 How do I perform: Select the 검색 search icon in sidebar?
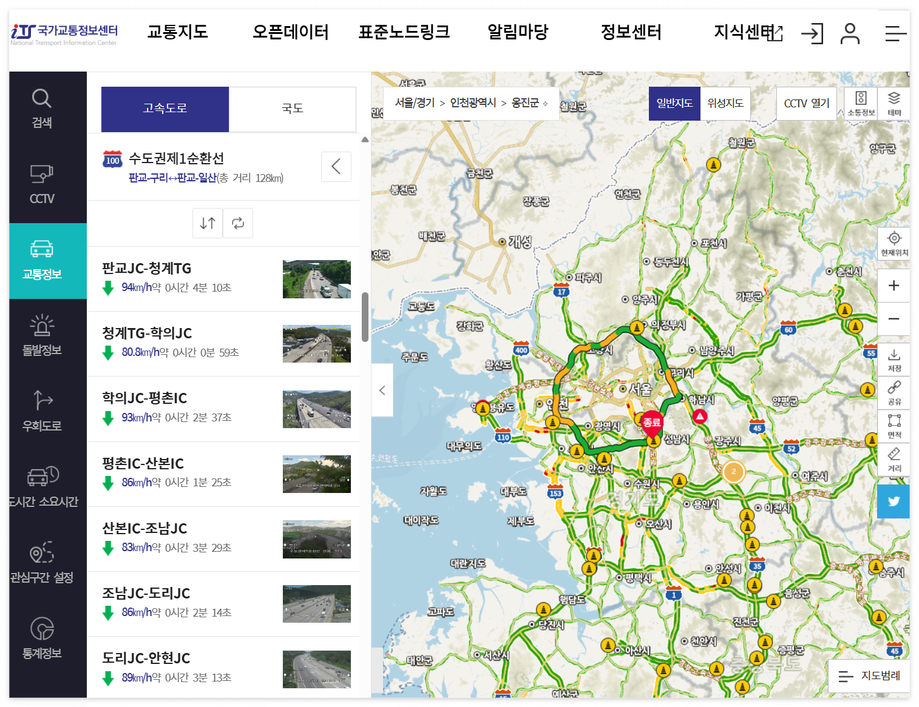point(41,108)
